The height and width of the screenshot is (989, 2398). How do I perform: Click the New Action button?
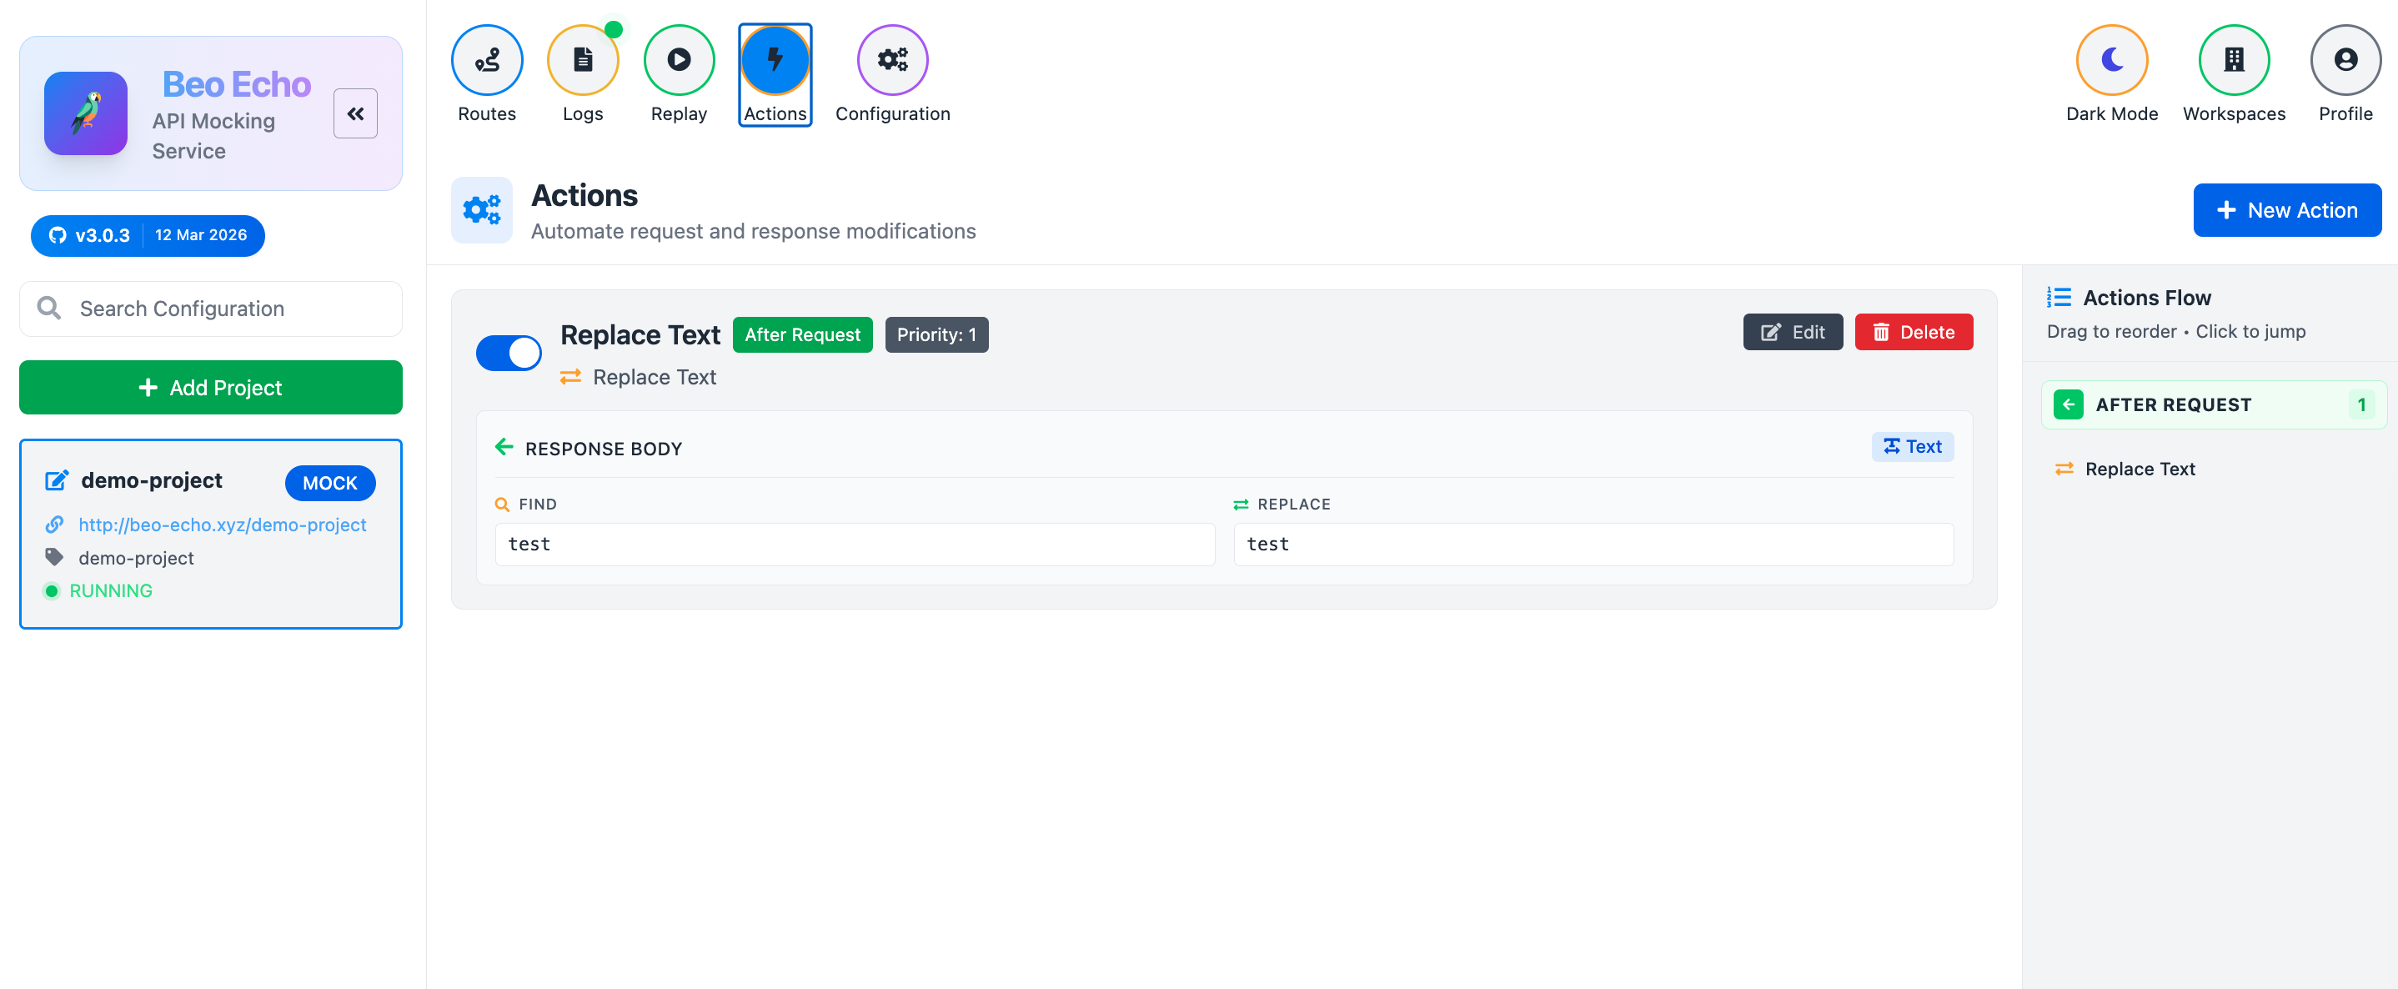[x=2286, y=209]
